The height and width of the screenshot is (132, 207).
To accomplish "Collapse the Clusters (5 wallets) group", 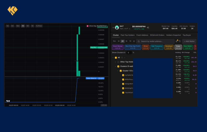I will 115,66.
